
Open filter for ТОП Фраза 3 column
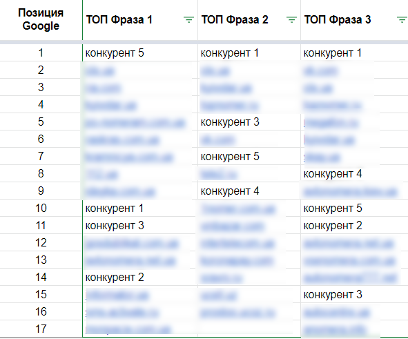(x=402, y=19)
